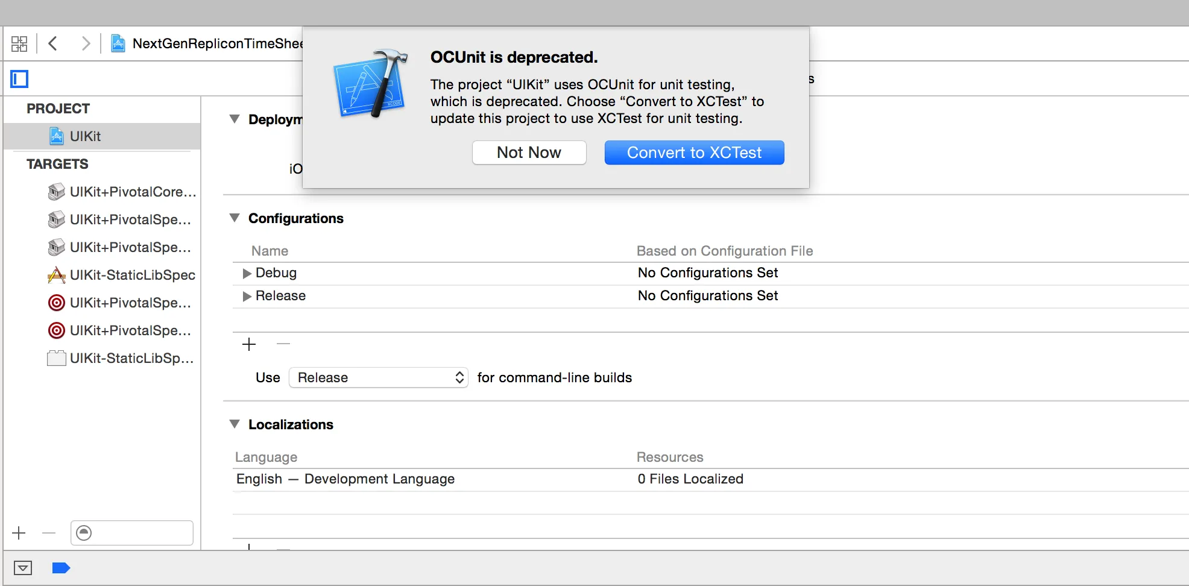This screenshot has height=586, width=1189.
Task: Click the add configuration plus icon
Action: [x=249, y=344]
